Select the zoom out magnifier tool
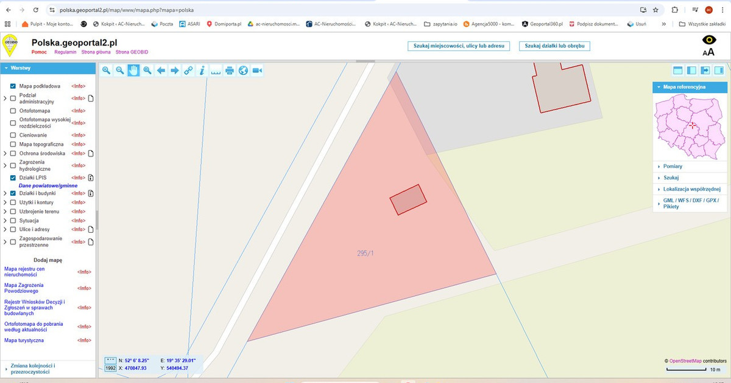The width and height of the screenshot is (731, 383). pos(120,71)
